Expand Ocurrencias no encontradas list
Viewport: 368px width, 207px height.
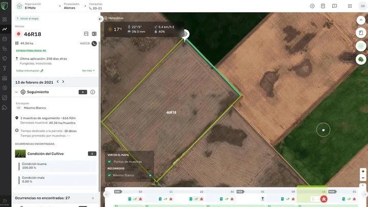(93, 198)
